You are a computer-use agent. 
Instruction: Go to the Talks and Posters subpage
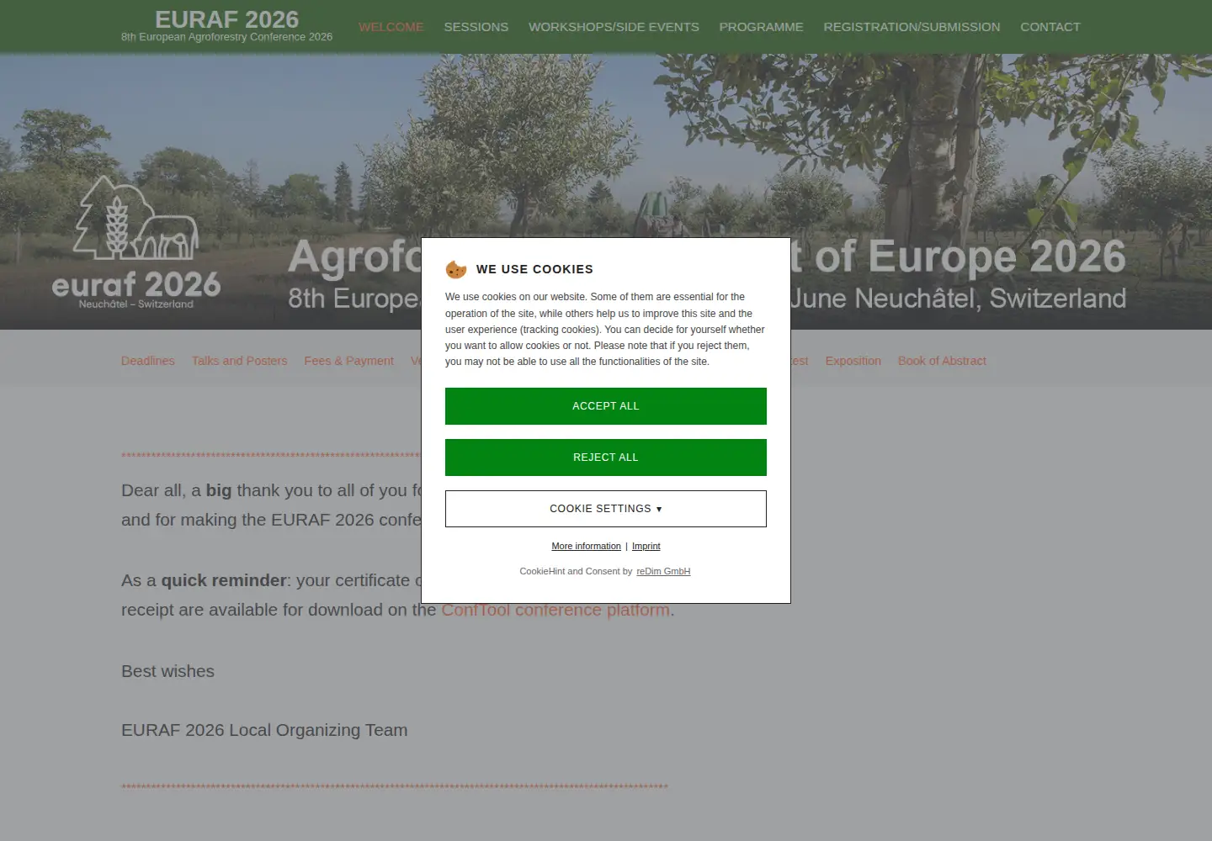(240, 361)
